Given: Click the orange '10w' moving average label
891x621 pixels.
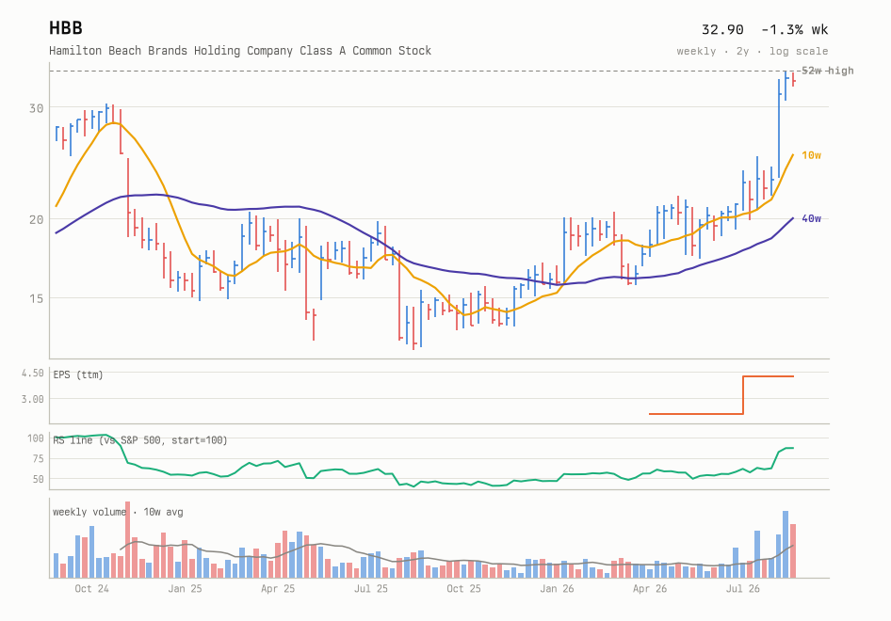Looking at the screenshot, I should (x=812, y=155).
